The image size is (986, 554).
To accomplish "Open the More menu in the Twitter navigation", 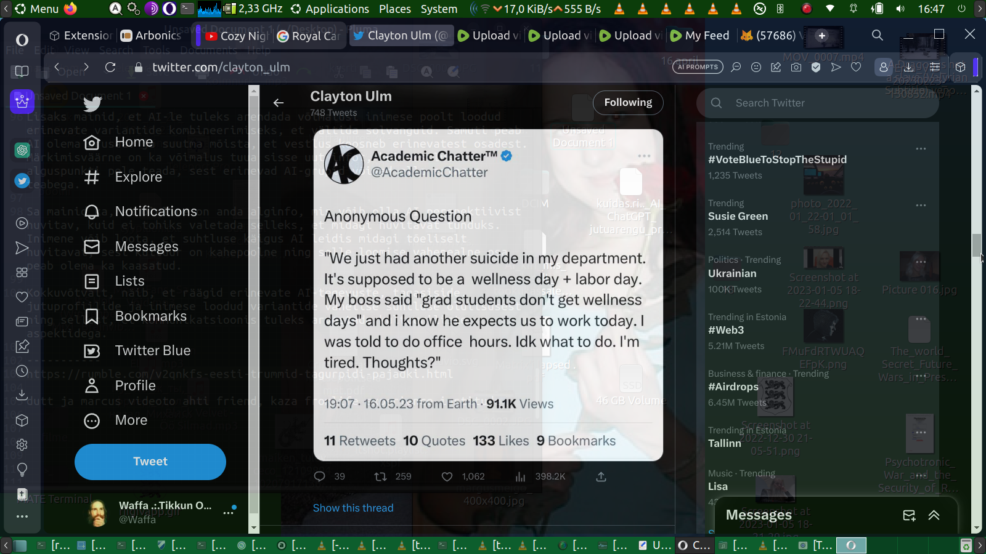I will click(x=116, y=420).
